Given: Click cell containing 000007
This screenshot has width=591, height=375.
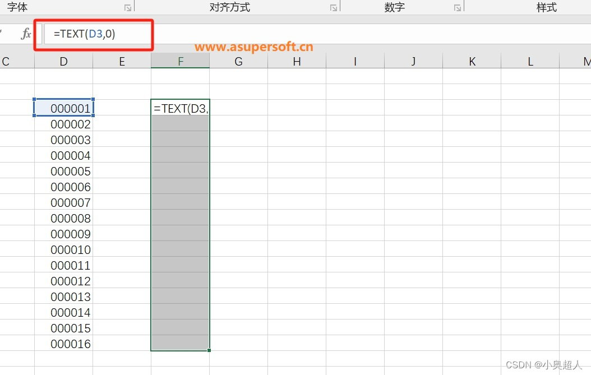Looking at the screenshot, I should (63, 202).
